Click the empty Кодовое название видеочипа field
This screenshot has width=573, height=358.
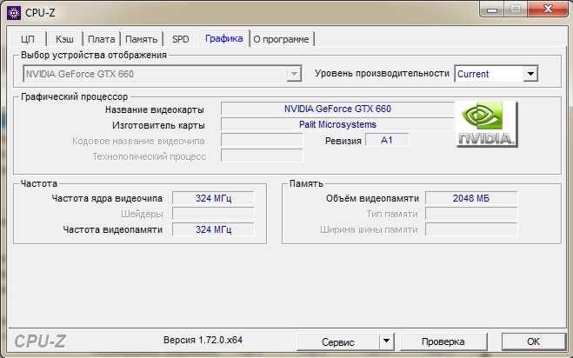click(262, 140)
